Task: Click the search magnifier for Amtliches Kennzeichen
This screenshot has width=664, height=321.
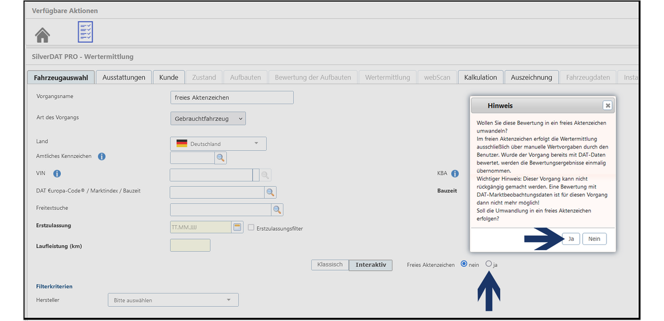Action: (x=220, y=158)
